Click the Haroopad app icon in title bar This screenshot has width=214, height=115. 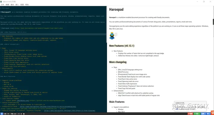tap(1, 2)
